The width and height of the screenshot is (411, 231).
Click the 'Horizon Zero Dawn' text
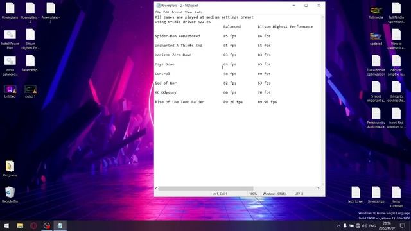point(173,55)
